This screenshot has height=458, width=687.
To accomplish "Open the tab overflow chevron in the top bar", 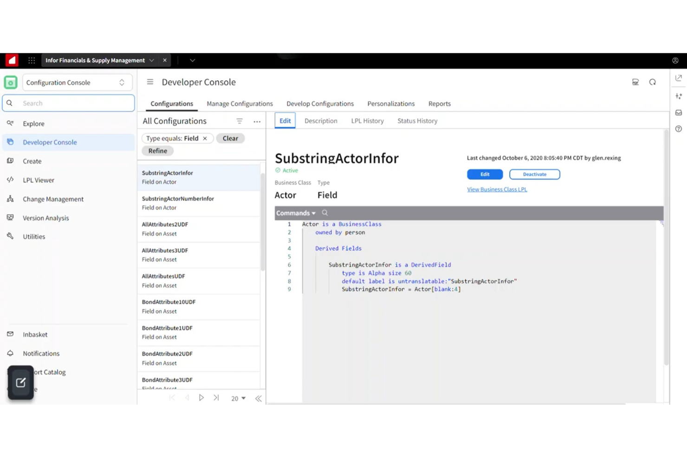I will coord(192,60).
